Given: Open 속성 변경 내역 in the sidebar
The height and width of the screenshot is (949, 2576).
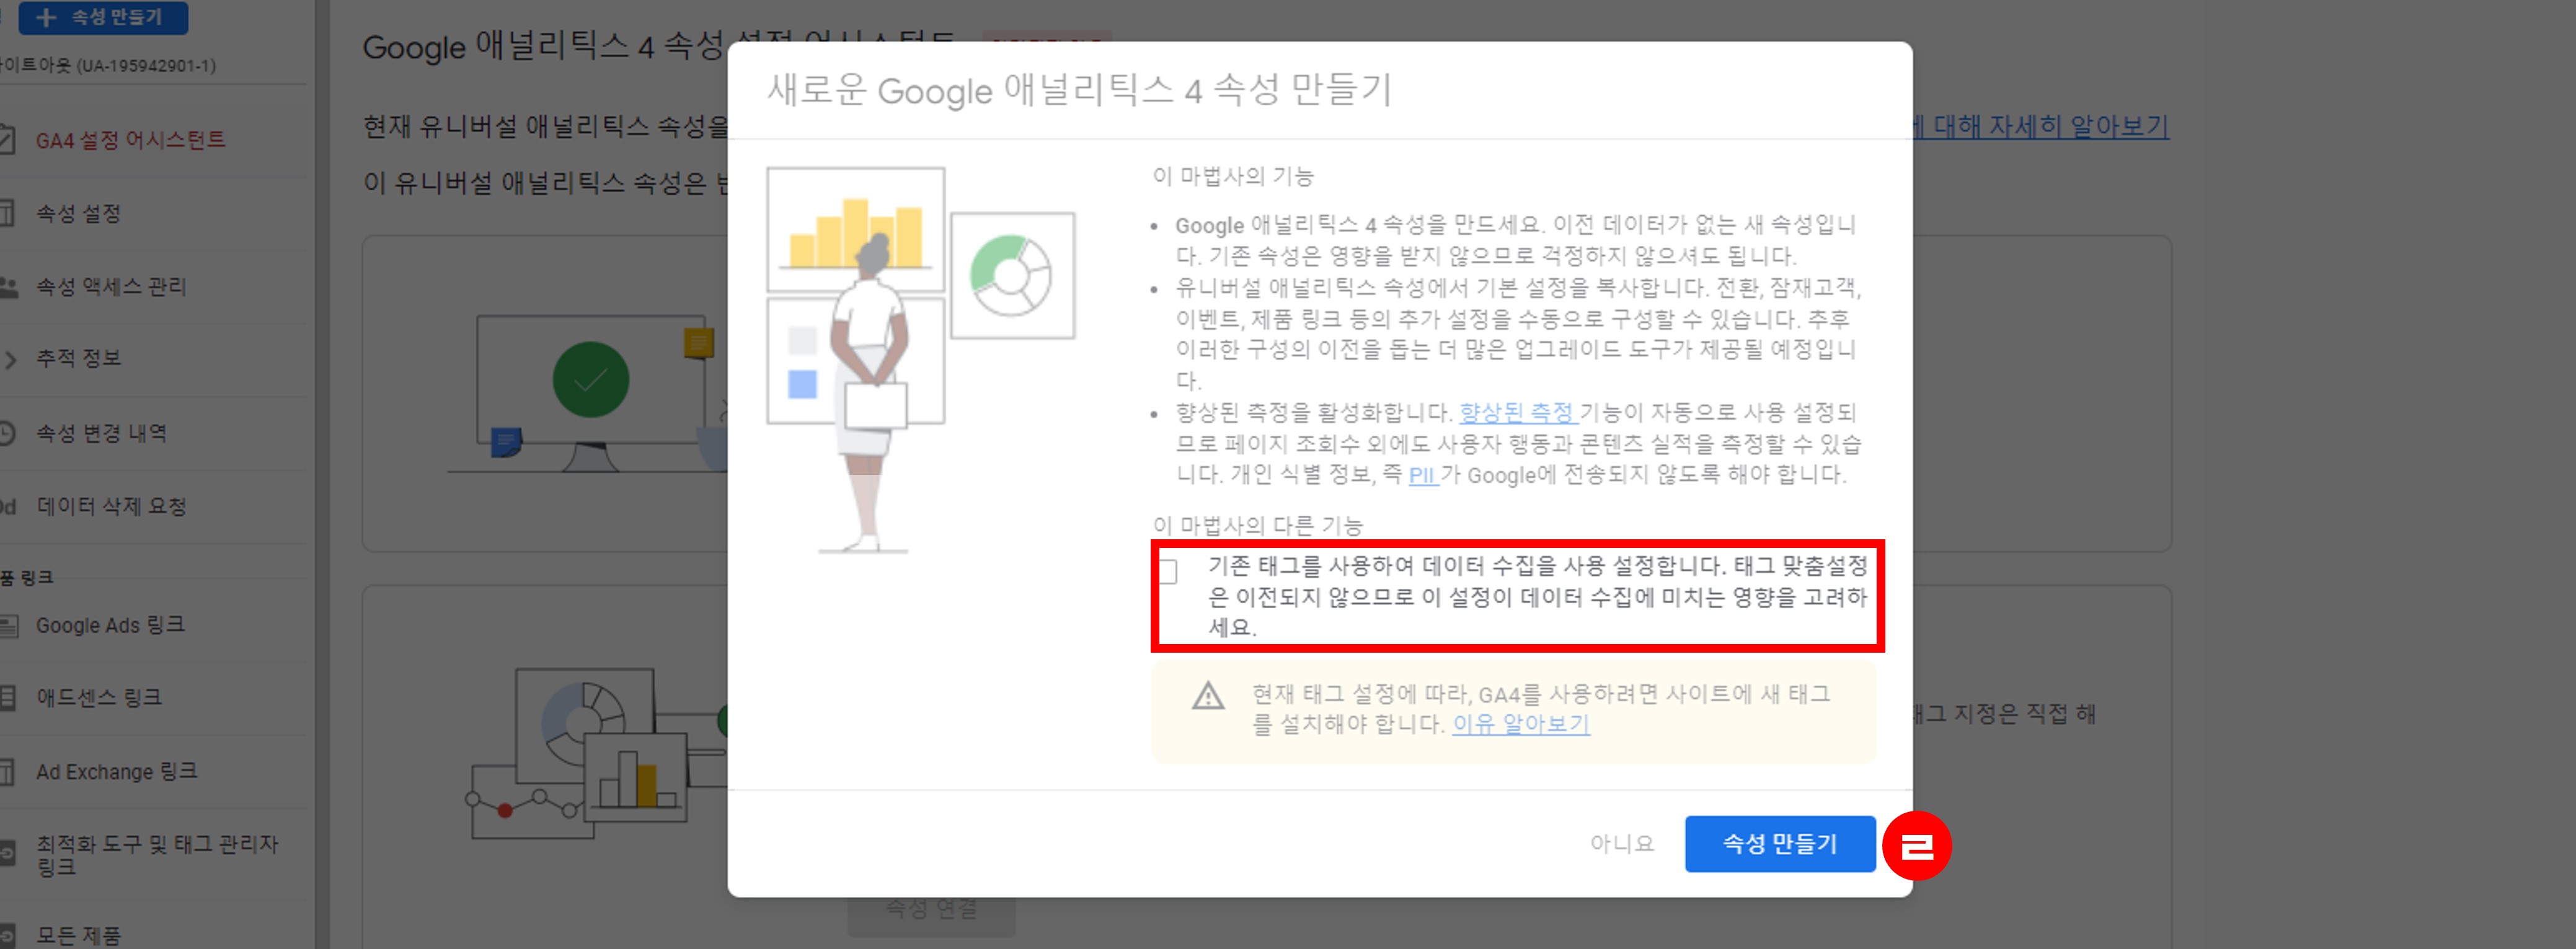Looking at the screenshot, I should pyautogui.click(x=101, y=433).
